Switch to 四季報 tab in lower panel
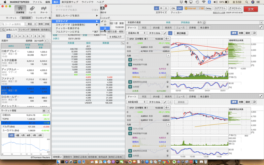This screenshot has width=264, height=165. [192, 97]
